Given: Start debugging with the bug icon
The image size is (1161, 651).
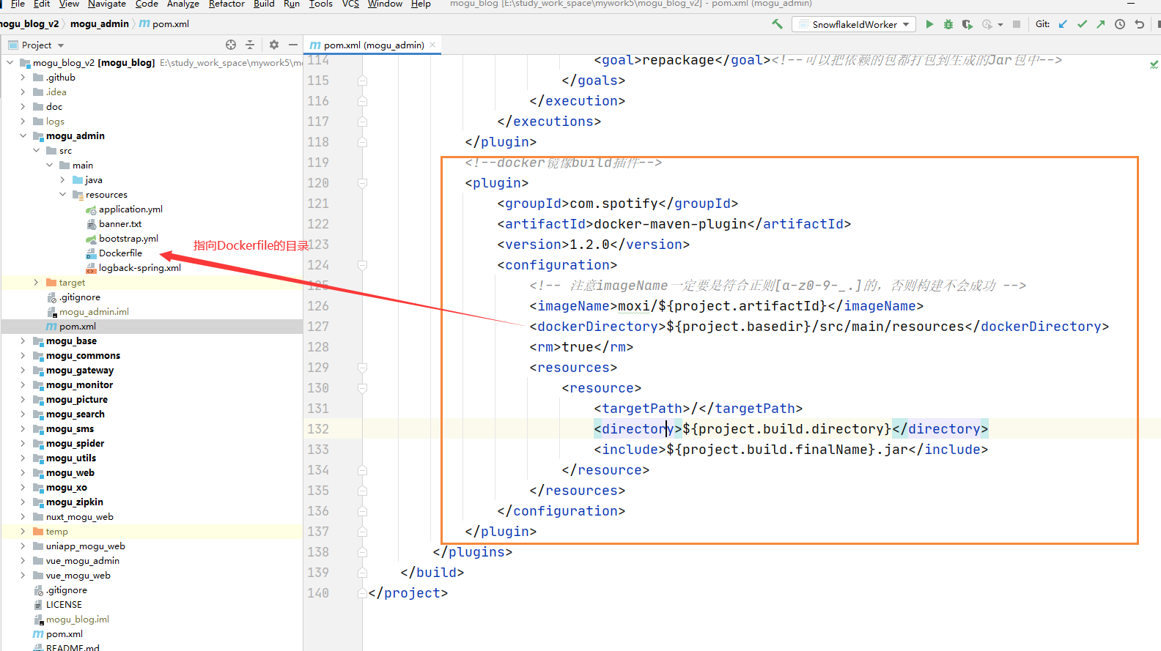Looking at the screenshot, I should tap(948, 24).
